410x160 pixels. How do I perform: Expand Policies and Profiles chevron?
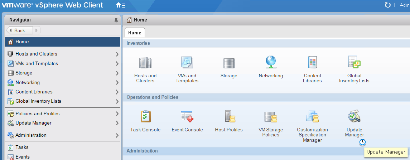[x=117, y=114]
